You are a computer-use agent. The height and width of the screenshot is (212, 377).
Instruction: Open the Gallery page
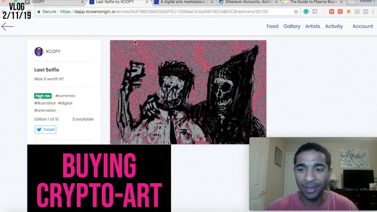coord(292,26)
